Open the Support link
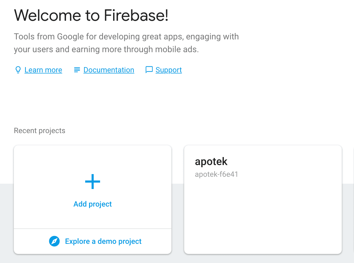The image size is (354, 263). click(169, 70)
